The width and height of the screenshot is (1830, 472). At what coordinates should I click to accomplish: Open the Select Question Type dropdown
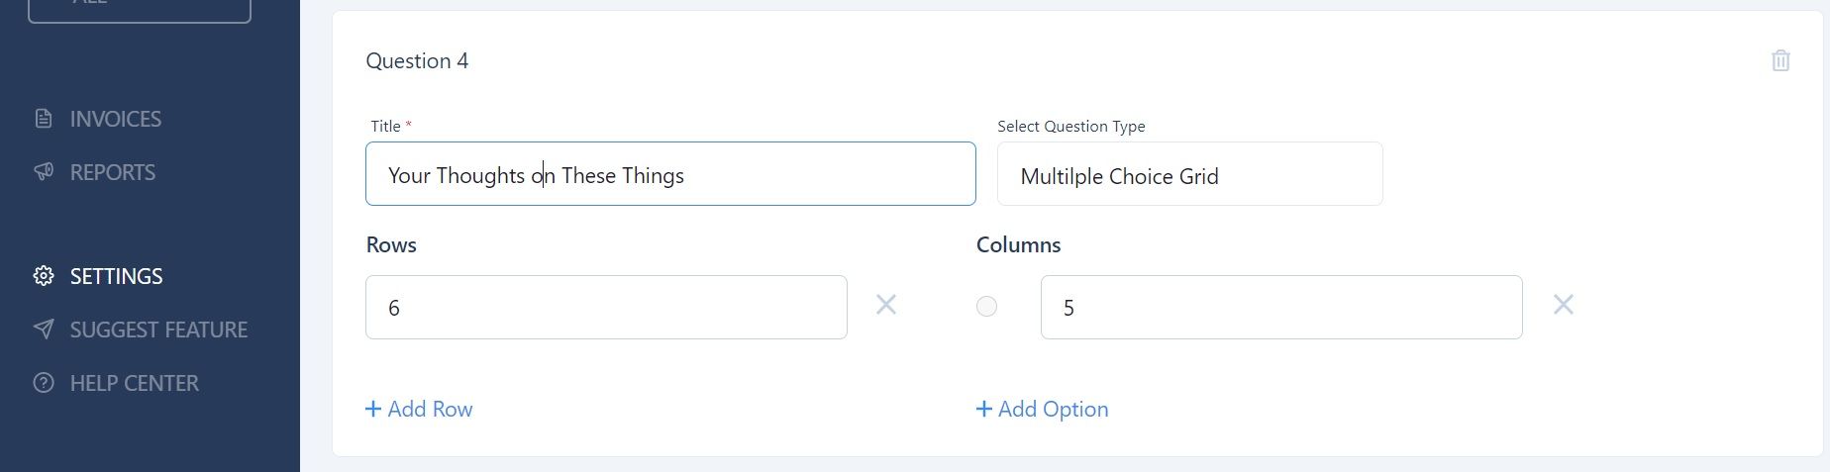tap(1189, 174)
